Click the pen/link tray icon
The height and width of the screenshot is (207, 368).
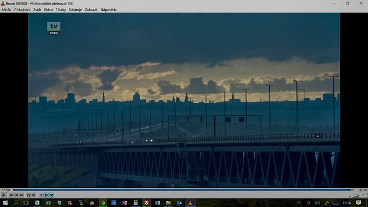tap(326, 203)
